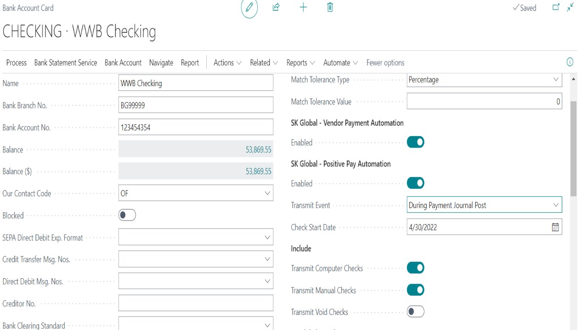The image size is (588, 330).
Task: Click the Match Tolerance Value field
Action: tap(484, 102)
